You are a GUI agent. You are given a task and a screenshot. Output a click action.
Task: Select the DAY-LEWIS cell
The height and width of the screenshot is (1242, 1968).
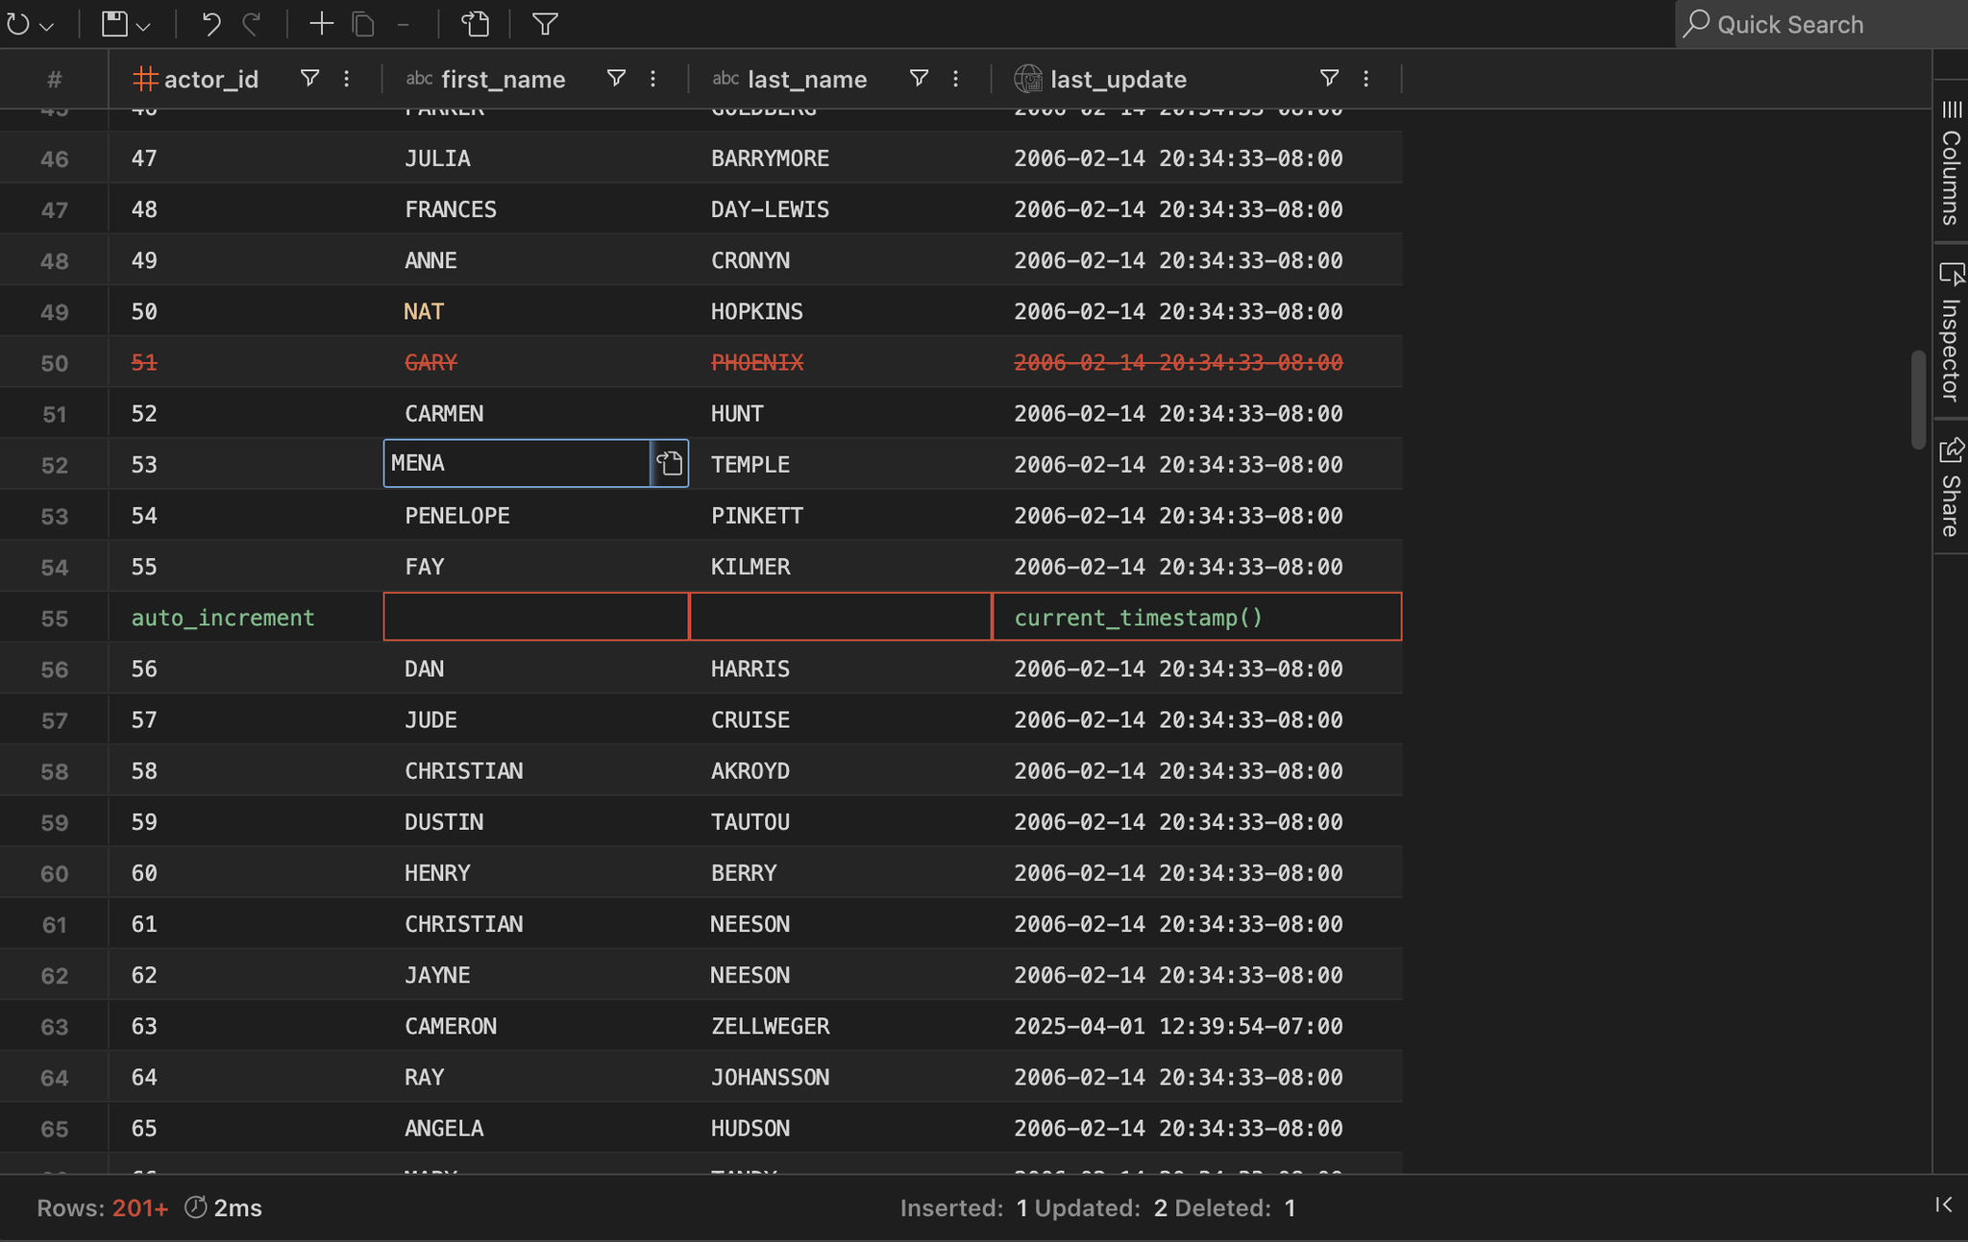pos(840,208)
